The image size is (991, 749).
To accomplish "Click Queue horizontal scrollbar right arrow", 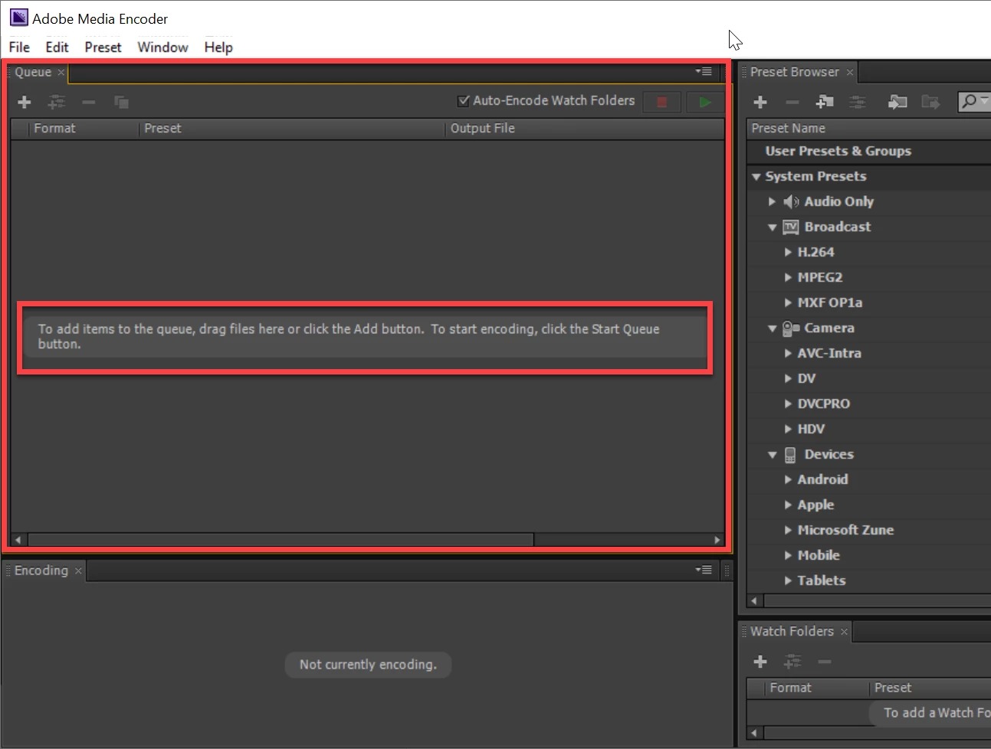I will tap(717, 540).
